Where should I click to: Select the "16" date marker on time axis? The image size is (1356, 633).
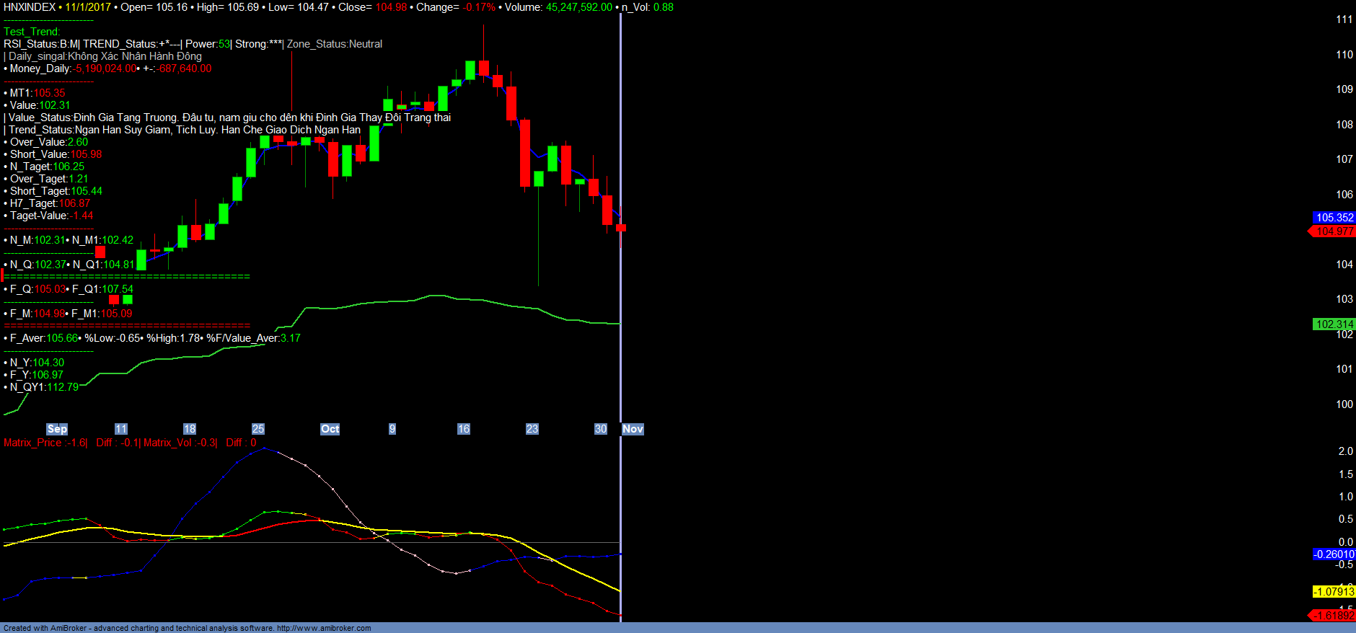(x=463, y=429)
